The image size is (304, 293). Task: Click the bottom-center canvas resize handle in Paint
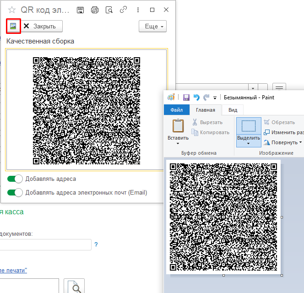[223, 275]
